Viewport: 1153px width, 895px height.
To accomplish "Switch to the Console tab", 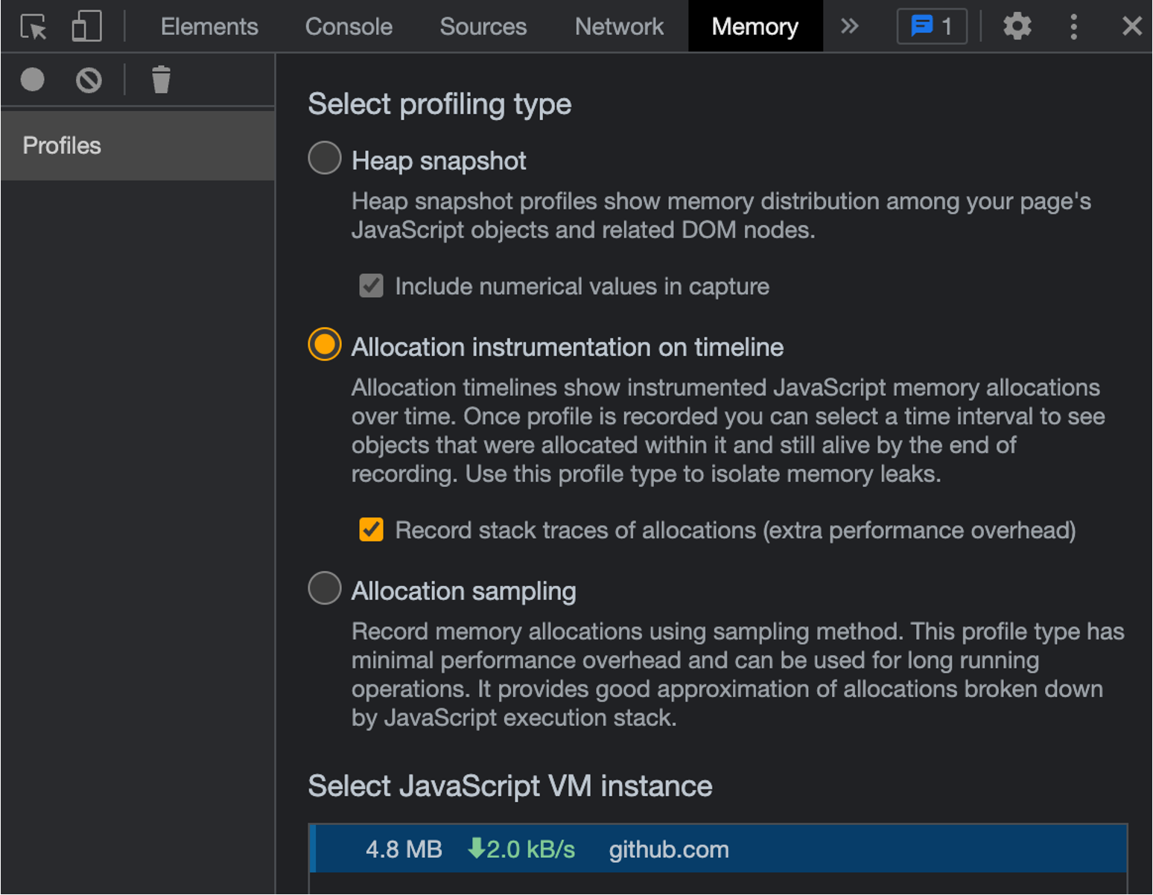I will (349, 27).
